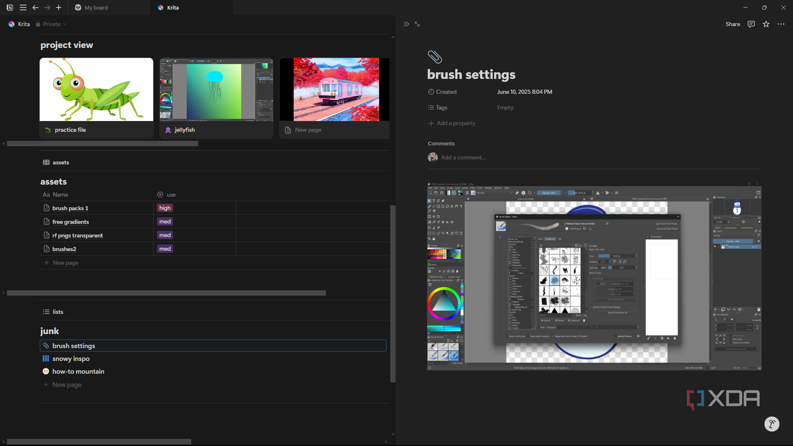This screenshot has width=793, height=446.
Task: Select the assets view tab
Action: click(x=56, y=162)
